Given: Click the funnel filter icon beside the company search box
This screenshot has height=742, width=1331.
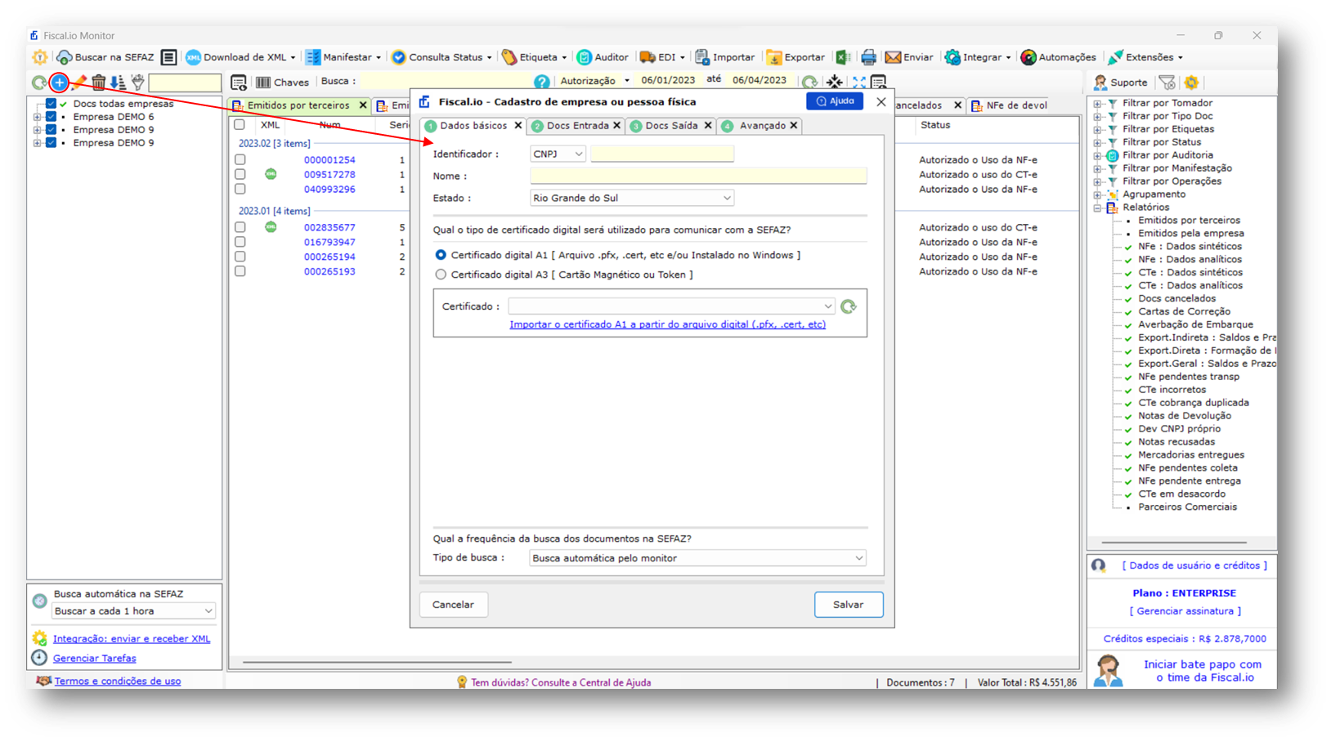Looking at the screenshot, I should [x=137, y=83].
